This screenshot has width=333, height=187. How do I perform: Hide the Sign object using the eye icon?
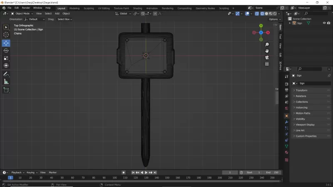tap(324, 23)
